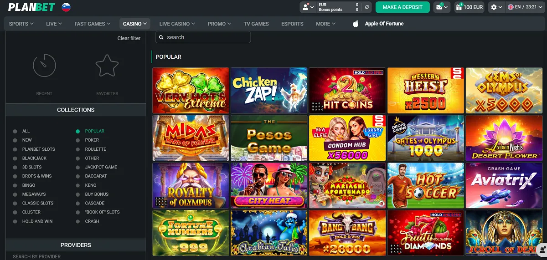Click the search magnifier icon
Image resolution: width=547 pixels, height=260 pixels.
[x=161, y=37]
